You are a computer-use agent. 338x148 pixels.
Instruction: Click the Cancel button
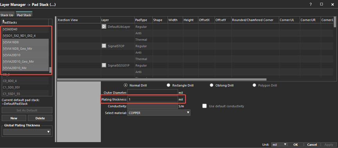(312, 144)
